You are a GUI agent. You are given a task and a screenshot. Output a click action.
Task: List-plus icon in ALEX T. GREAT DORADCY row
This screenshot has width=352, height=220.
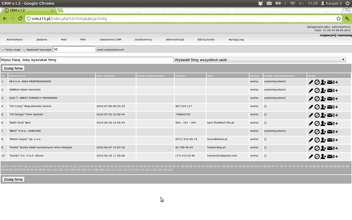tap(335, 99)
